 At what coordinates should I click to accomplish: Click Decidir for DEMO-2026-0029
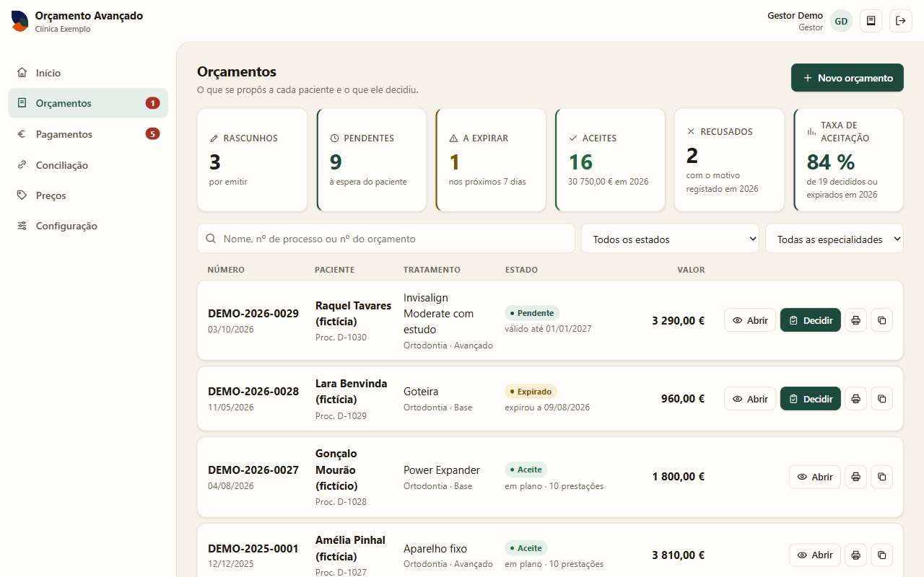[x=811, y=320]
